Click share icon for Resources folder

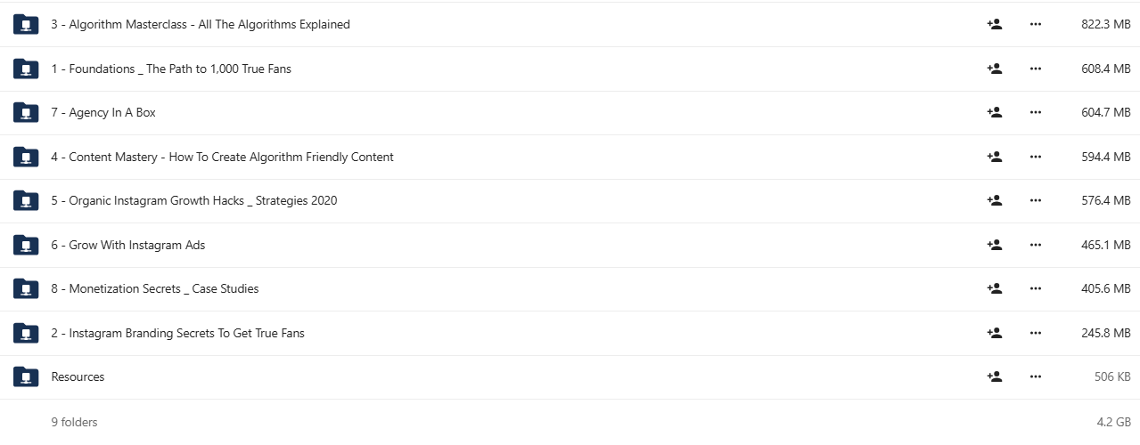tap(995, 376)
